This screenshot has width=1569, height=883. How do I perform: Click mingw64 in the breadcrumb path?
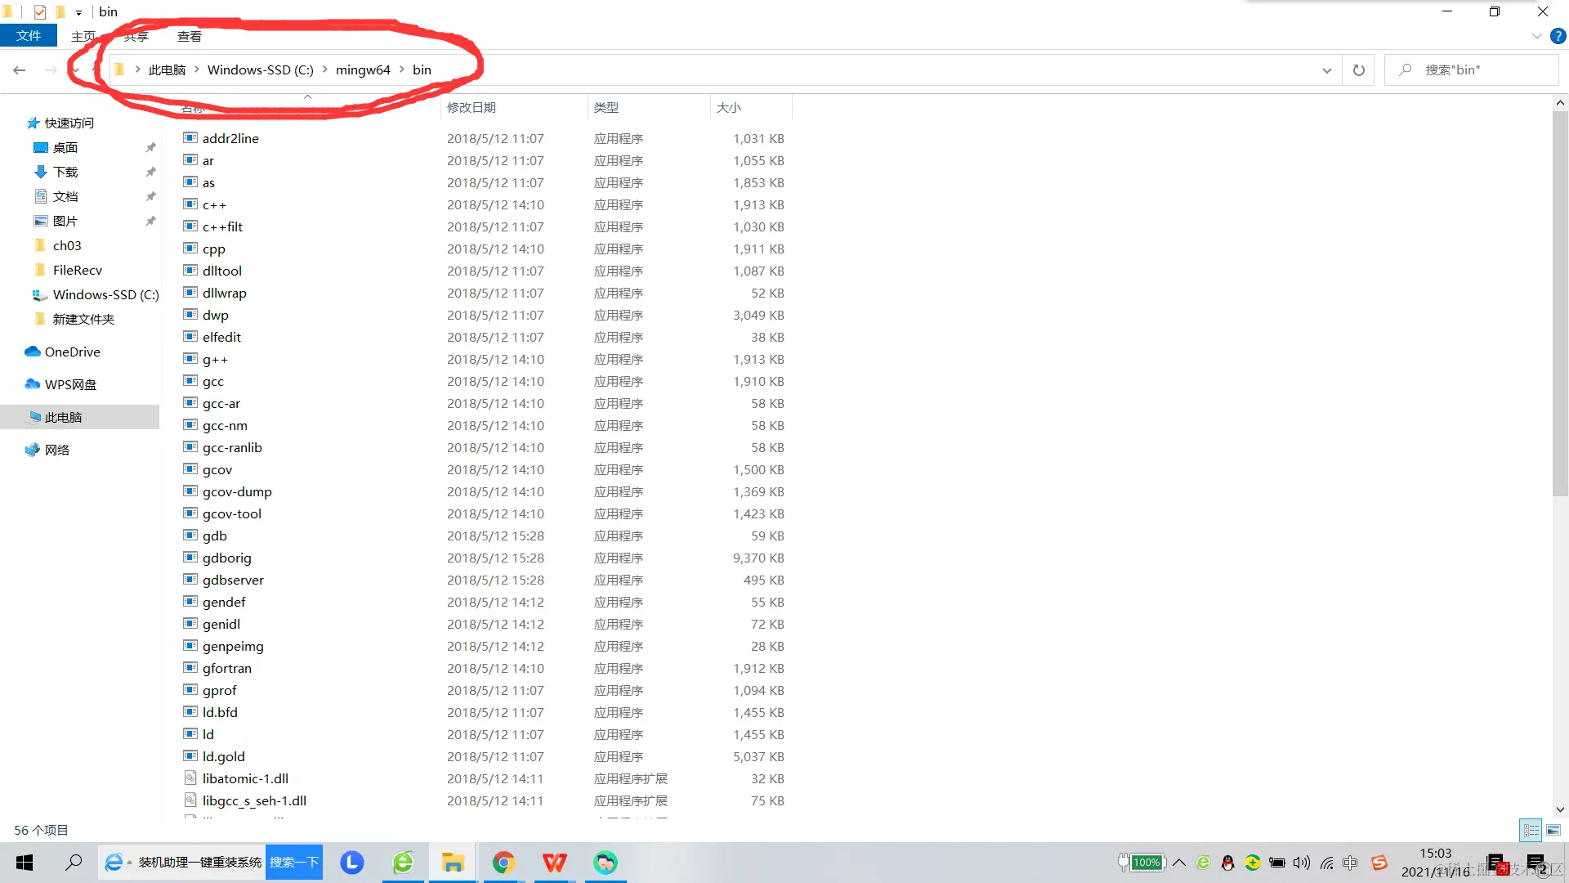click(363, 70)
